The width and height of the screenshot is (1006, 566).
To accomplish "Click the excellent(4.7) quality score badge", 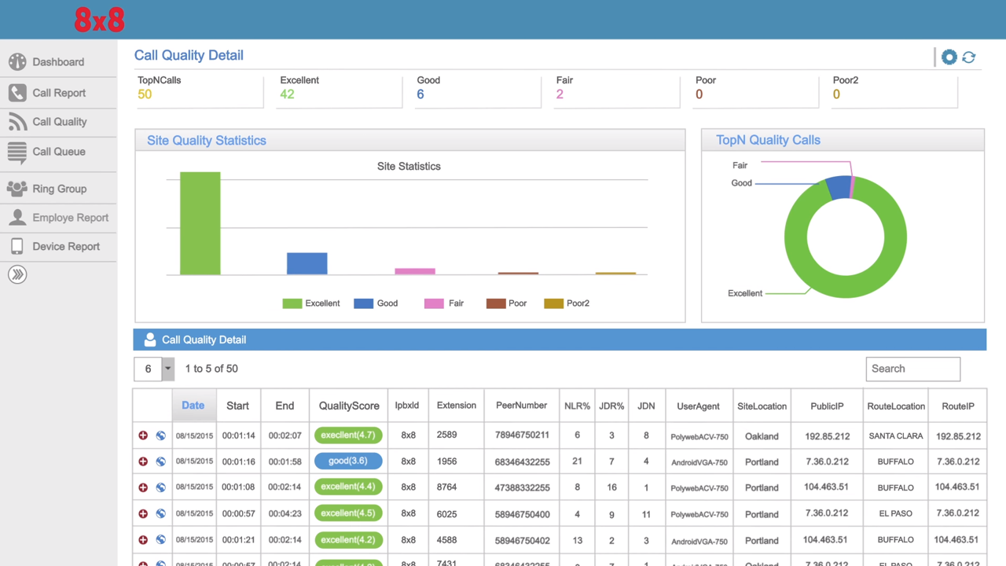I will tap(348, 435).
